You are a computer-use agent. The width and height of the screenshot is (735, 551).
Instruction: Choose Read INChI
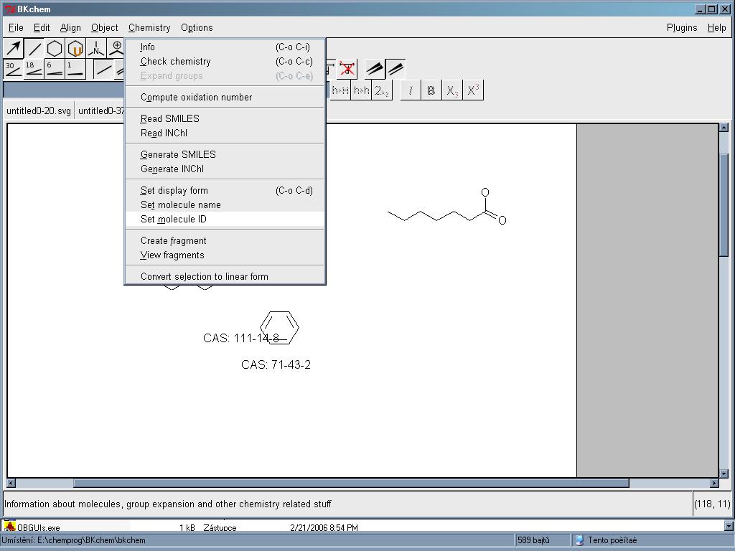(x=225, y=133)
